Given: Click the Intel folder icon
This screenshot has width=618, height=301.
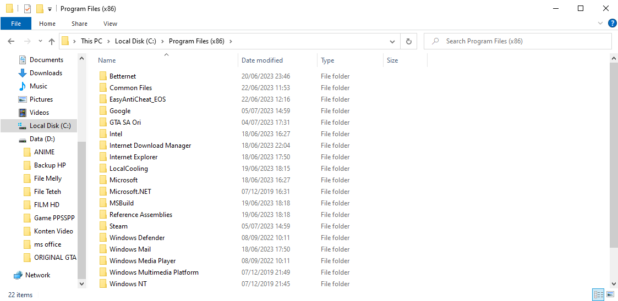Looking at the screenshot, I should pos(103,134).
